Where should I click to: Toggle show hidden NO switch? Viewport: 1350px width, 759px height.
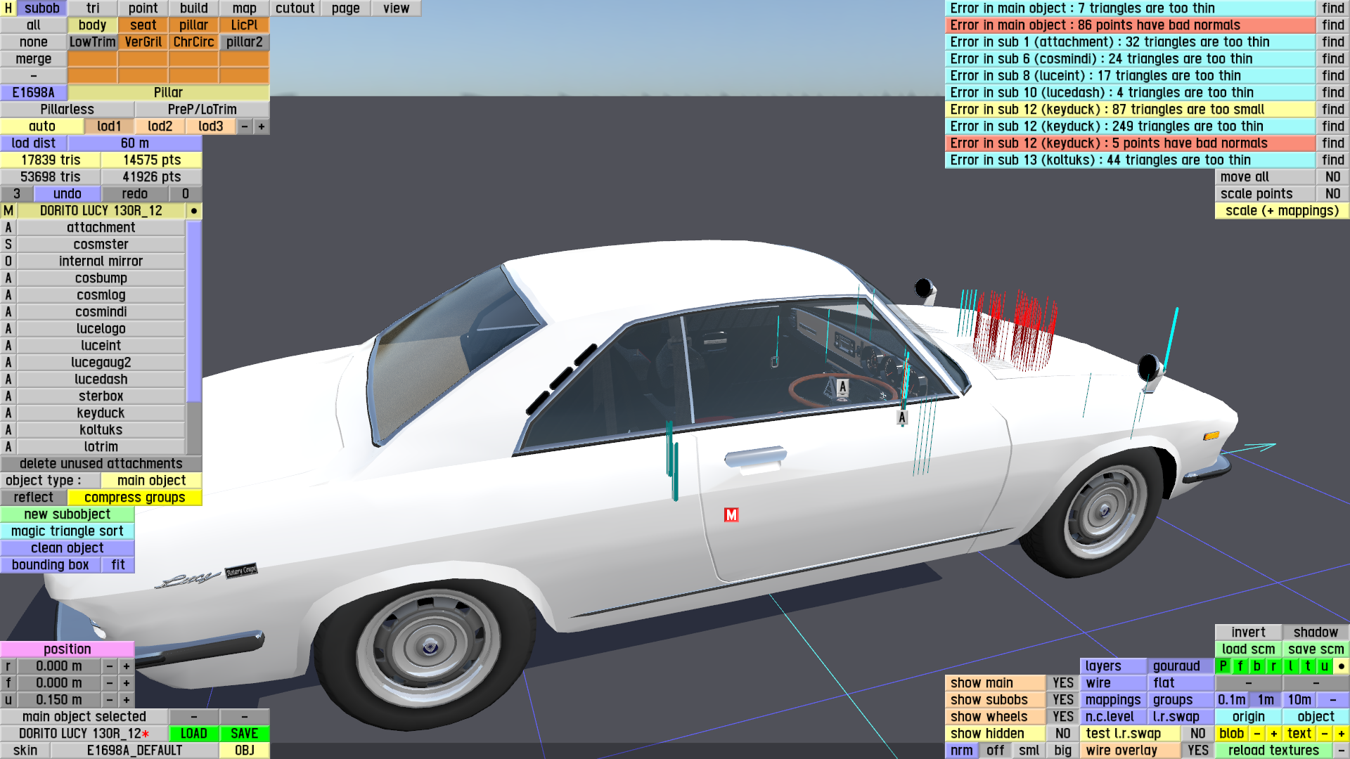[x=1062, y=734]
